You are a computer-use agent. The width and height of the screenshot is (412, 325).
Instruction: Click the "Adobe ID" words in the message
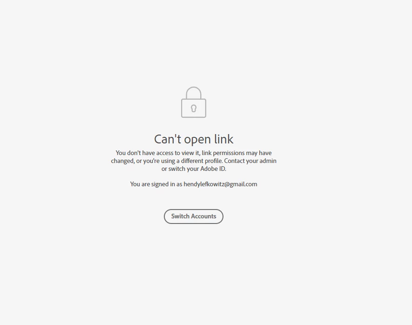click(x=213, y=169)
